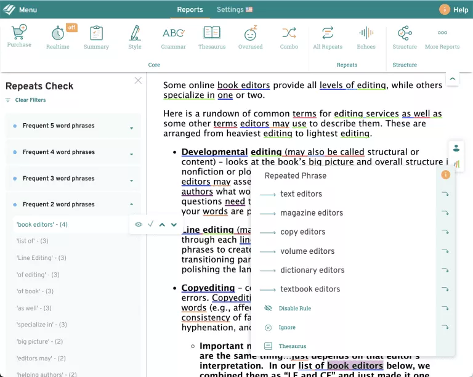This screenshot has width=473, height=377.
Task: Click Ignore in the popup
Action: pyautogui.click(x=287, y=327)
